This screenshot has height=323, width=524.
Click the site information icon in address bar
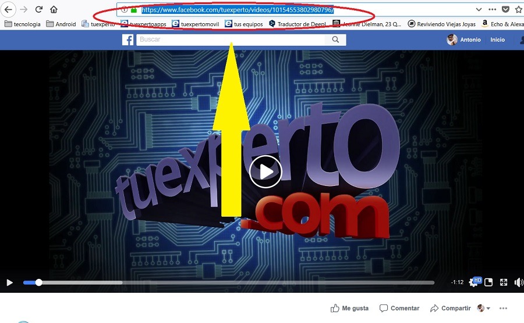[125, 10]
